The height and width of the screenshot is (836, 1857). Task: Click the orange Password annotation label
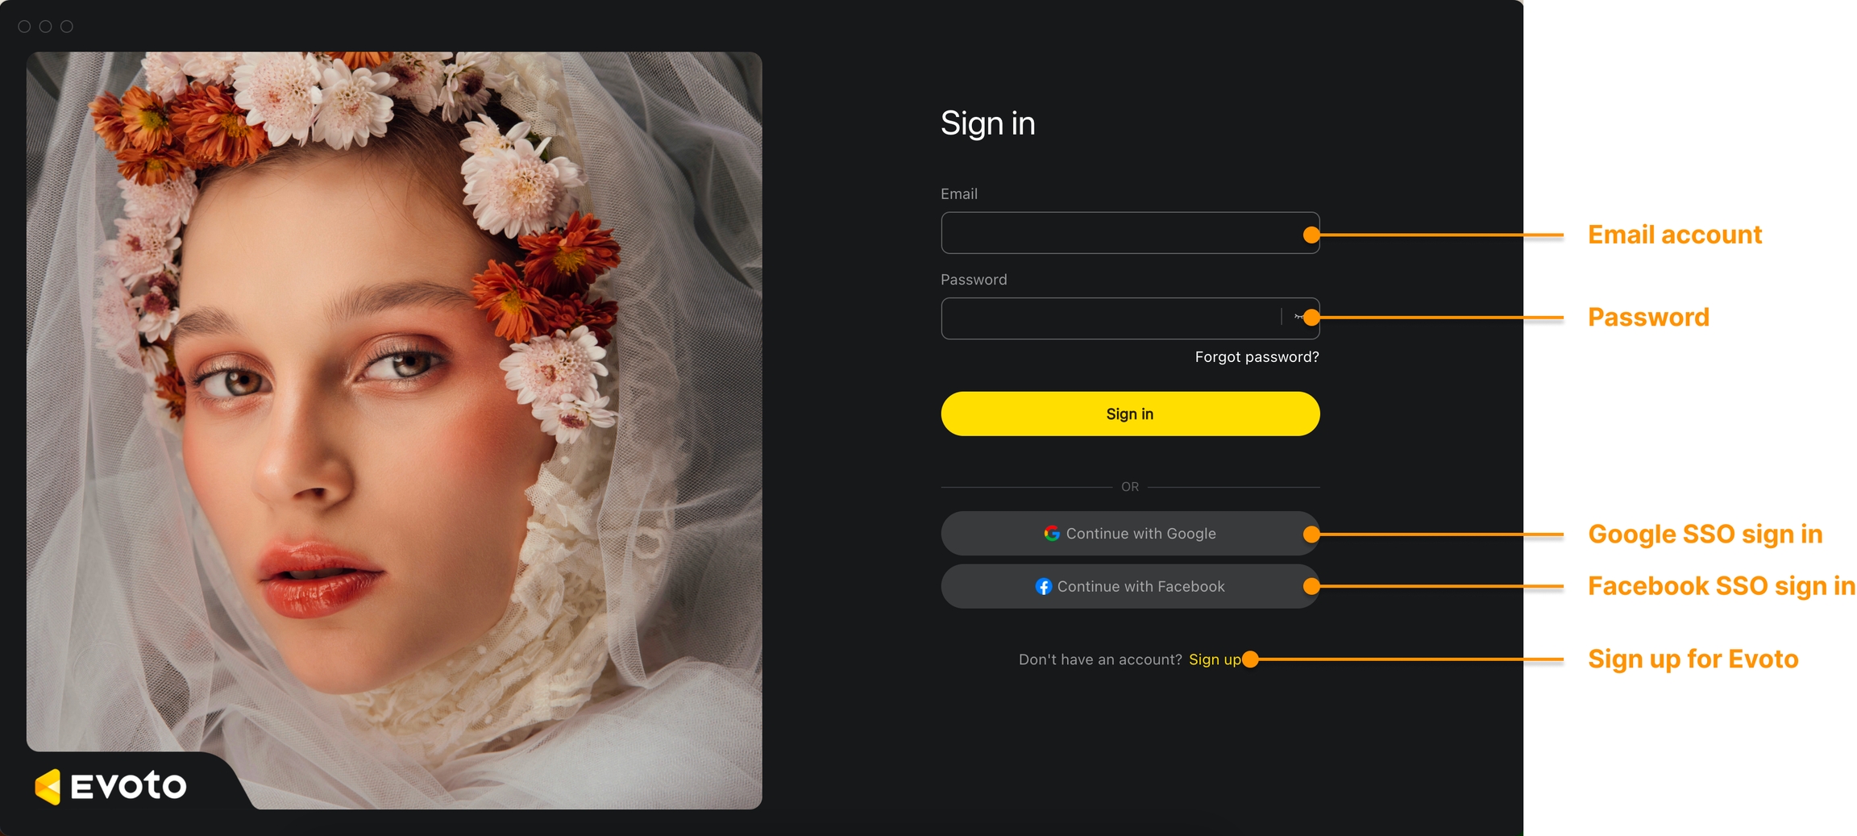tap(1648, 318)
